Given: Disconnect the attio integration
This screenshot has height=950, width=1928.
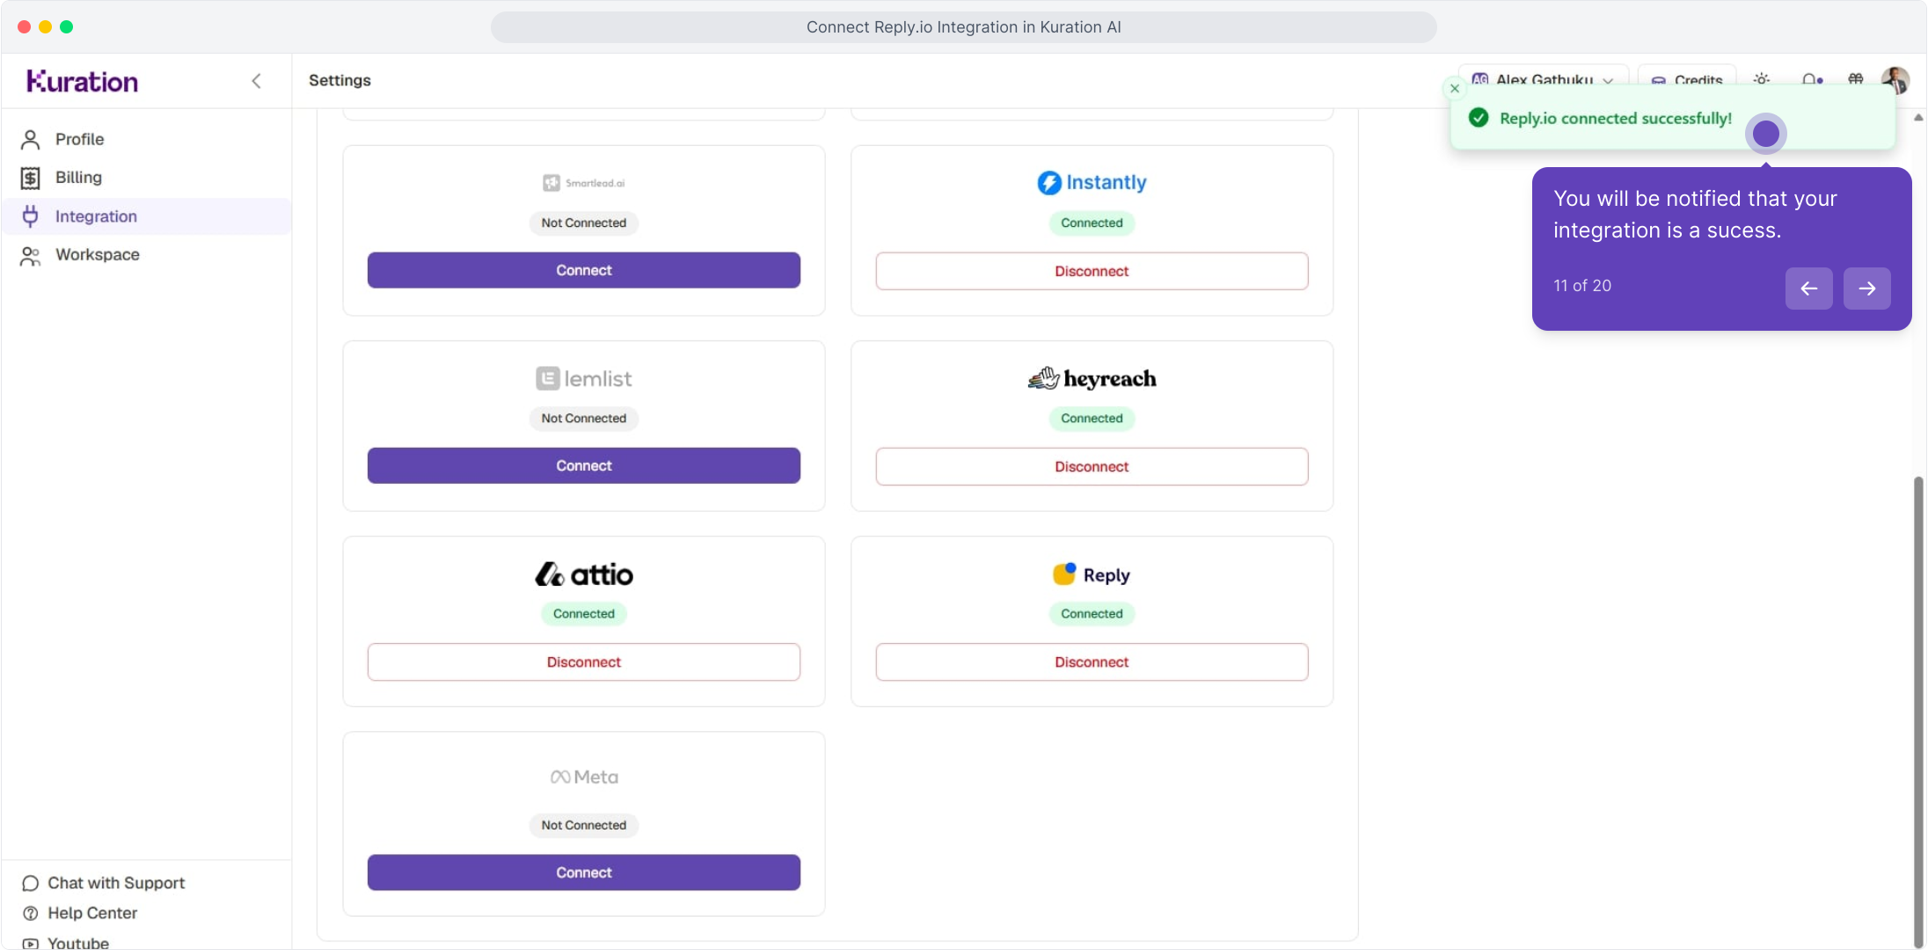Looking at the screenshot, I should 584,661.
